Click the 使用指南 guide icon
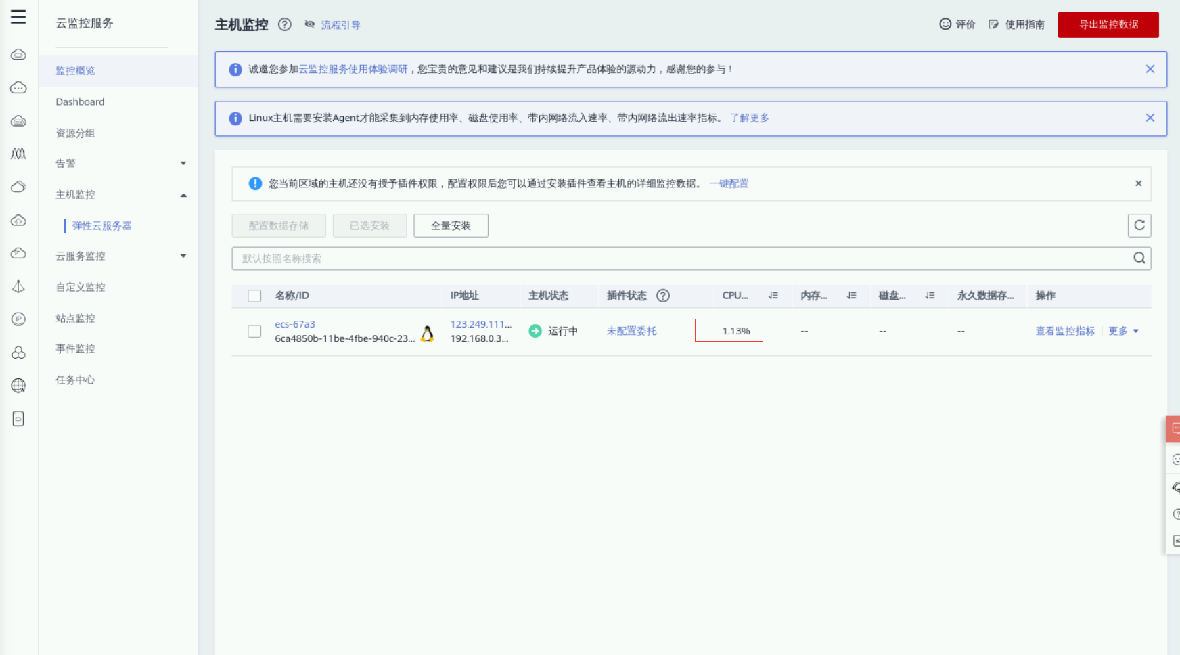1180x655 pixels. (x=993, y=24)
